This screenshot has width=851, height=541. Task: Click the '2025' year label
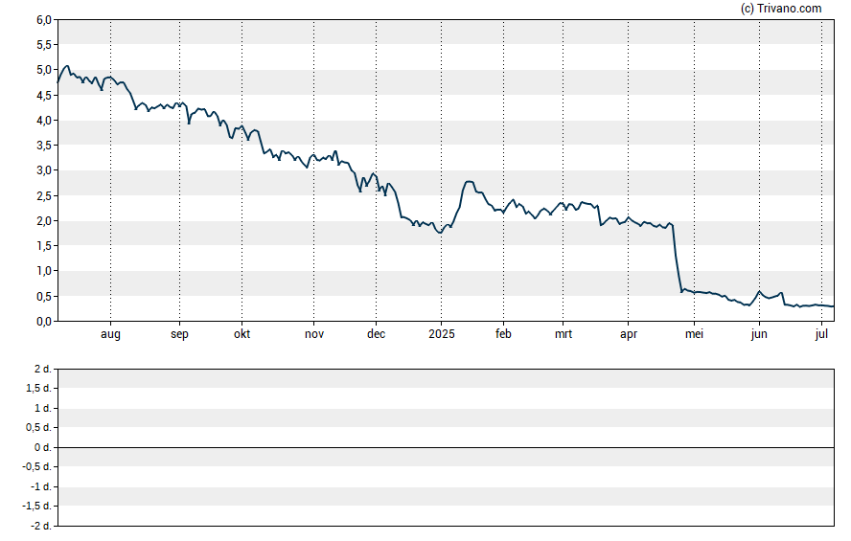tap(441, 334)
